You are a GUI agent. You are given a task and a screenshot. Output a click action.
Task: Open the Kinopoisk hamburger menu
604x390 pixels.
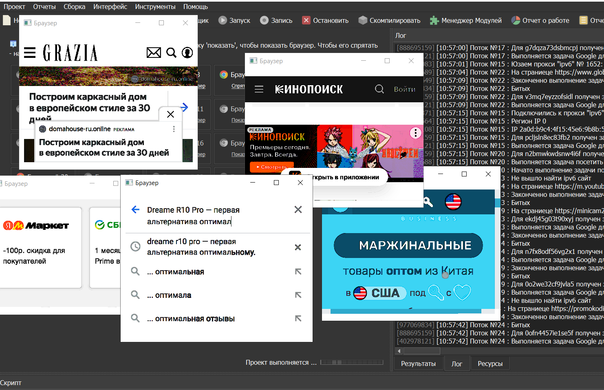tap(259, 89)
